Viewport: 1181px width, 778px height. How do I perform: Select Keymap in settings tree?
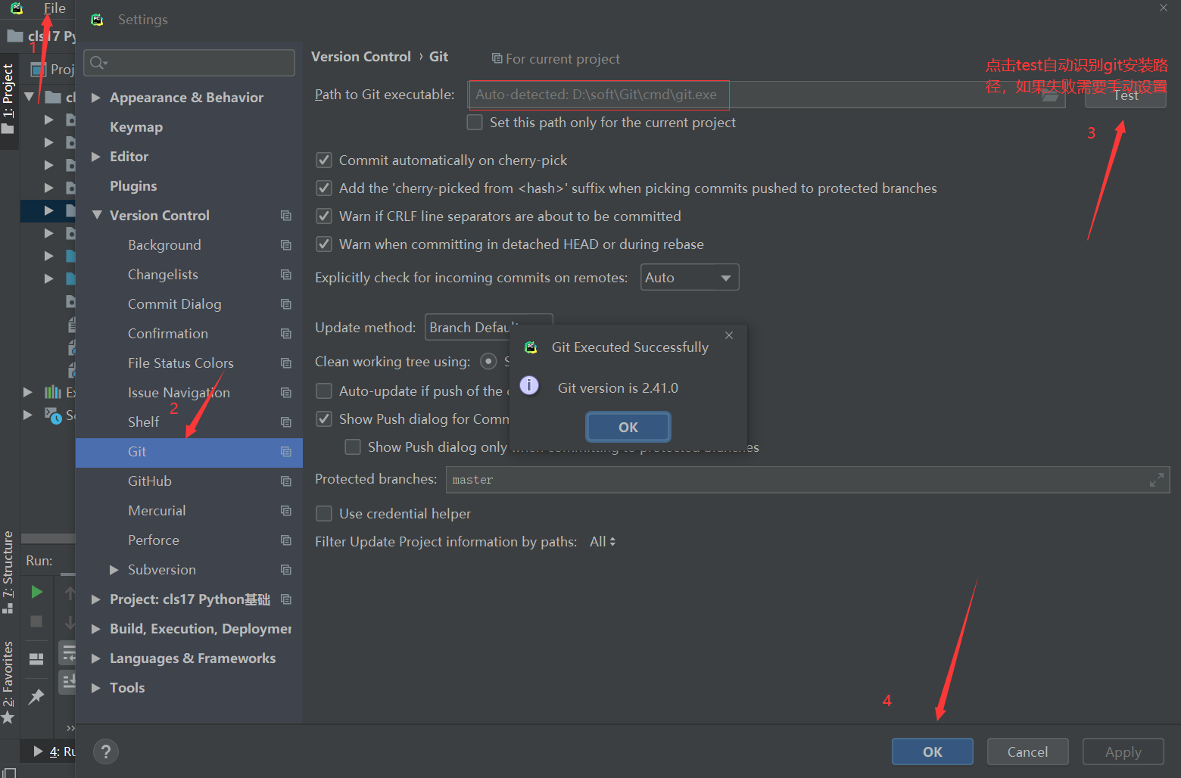click(136, 127)
